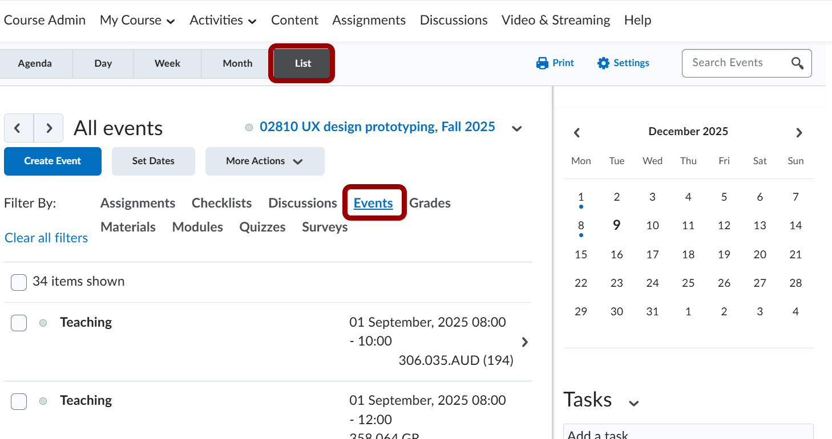The height and width of the screenshot is (439, 832).
Task: Toggle the select-all '34 items shown' checkbox
Action: tap(19, 282)
